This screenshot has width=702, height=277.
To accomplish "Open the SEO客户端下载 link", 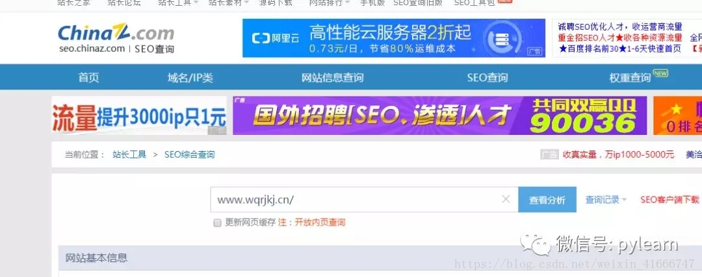I will coord(669,200).
